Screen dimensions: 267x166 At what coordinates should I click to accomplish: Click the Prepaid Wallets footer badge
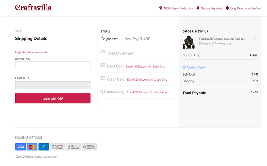(89, 147)
